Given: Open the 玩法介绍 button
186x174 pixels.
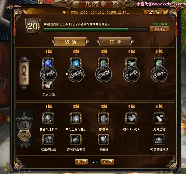Looking at the screenshot, I should pos(153,12).
